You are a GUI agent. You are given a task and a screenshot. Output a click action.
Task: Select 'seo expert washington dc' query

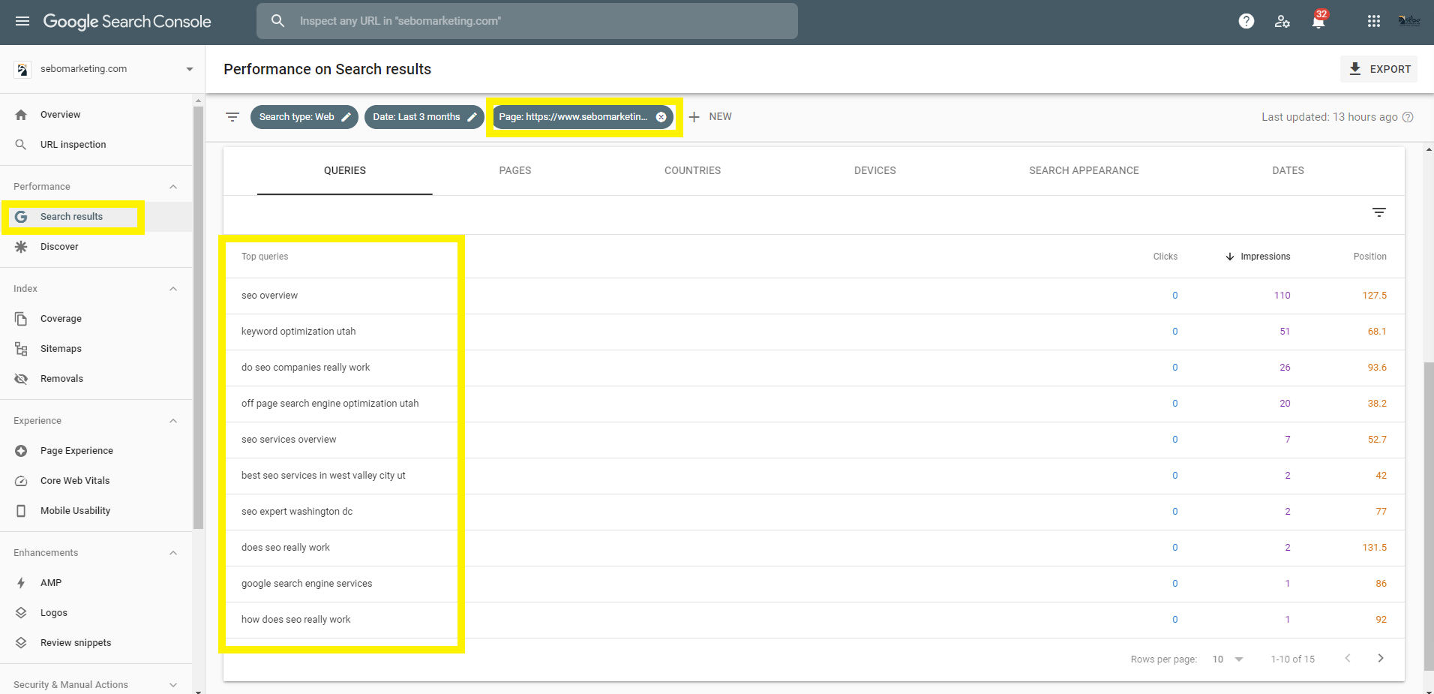[x=814, y=512]
